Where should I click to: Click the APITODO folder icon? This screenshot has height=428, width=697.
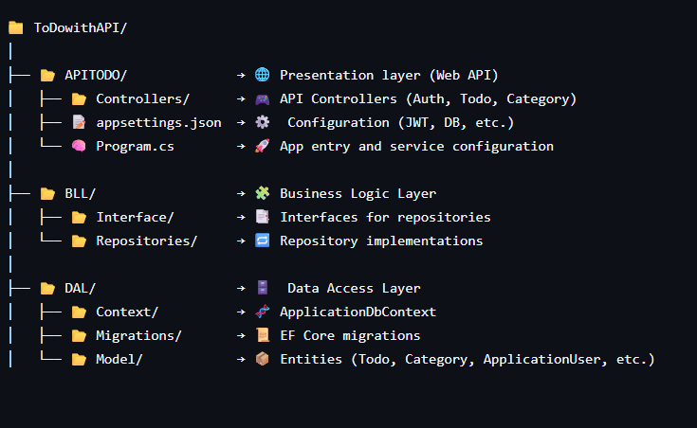pos(47,75)
